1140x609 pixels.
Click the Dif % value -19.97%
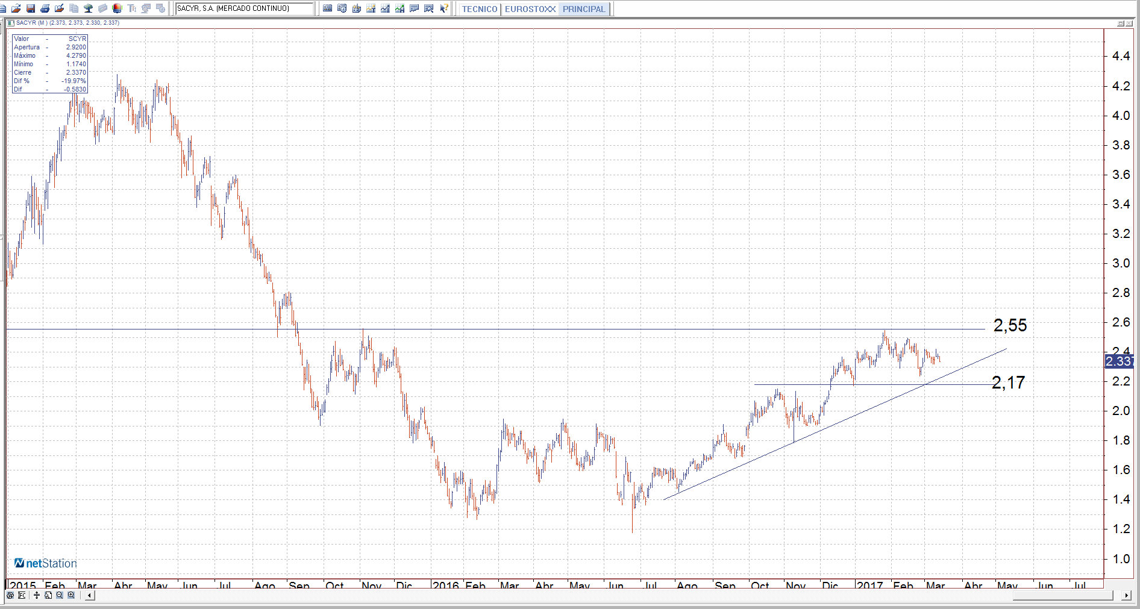tap(74, 81)
